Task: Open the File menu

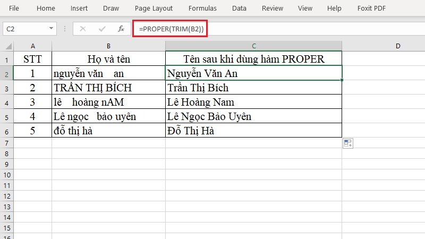Action: coord(14,8)
